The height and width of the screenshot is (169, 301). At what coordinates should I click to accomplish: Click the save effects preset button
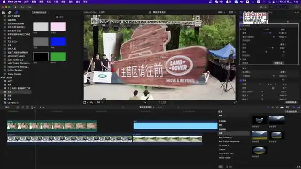291,102
